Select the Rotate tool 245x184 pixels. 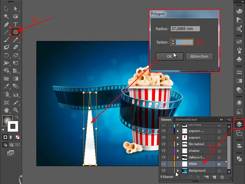pyautogui.click(x=6, y=55)
